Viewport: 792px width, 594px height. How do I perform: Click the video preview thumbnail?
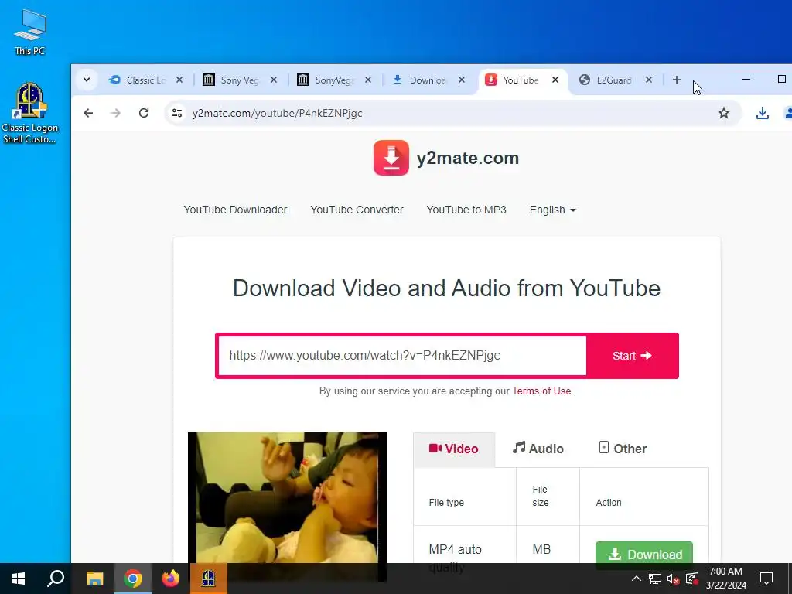(x=287, y=497)
